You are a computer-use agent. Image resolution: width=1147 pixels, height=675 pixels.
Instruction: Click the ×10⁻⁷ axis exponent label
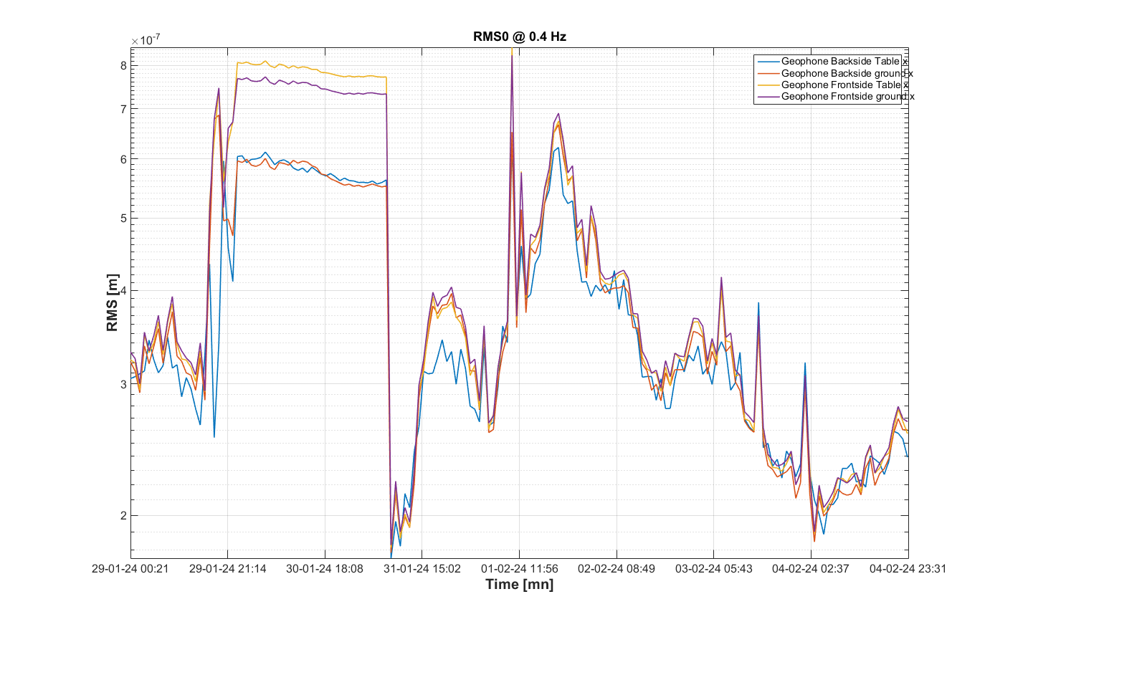tap(146, 40)
